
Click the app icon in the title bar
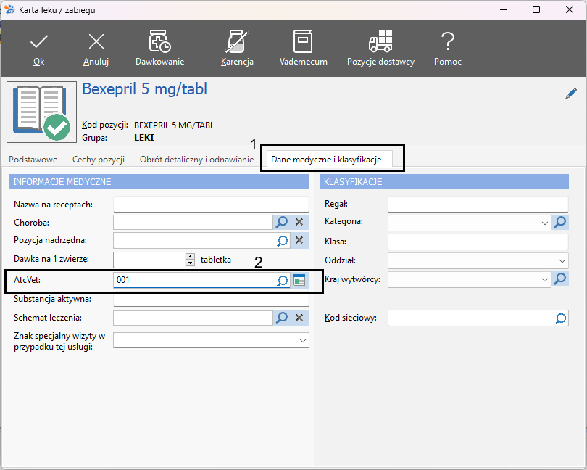pyautogui.click(x=9, y=9)
